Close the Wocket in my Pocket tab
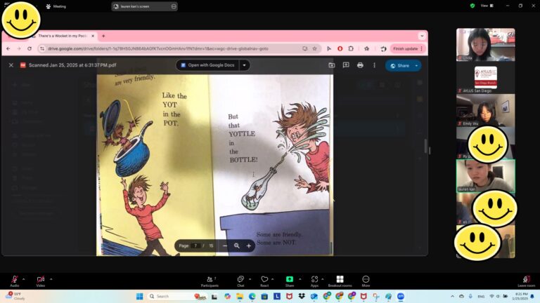 point(93,36)
